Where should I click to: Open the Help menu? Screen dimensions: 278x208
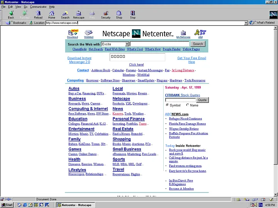pyautogui.click(x=52, y=7)
